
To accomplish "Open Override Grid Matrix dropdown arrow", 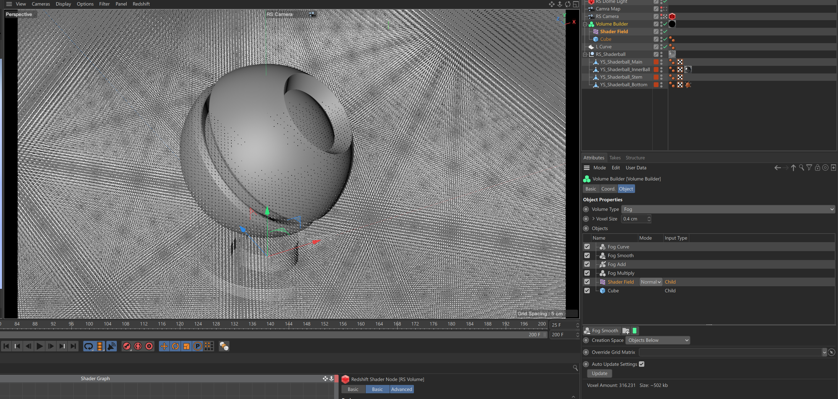I will (x=824, y=352).
